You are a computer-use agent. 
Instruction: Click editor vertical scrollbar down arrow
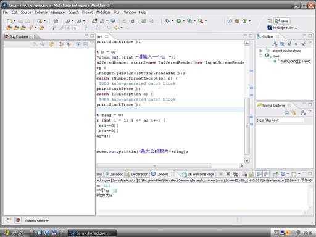[x=247, y=160]
